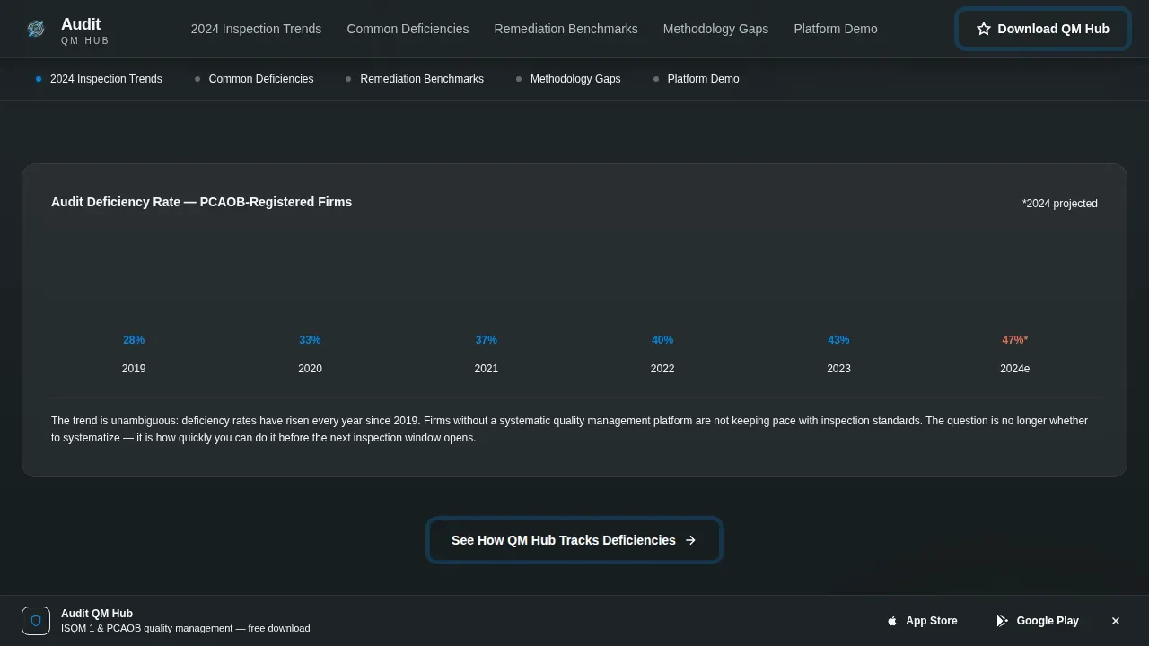Image resolution: width=1149 pixels, height=646 pixels.
Task: Select Platform Demo section tab
Action: click(697, 79)
